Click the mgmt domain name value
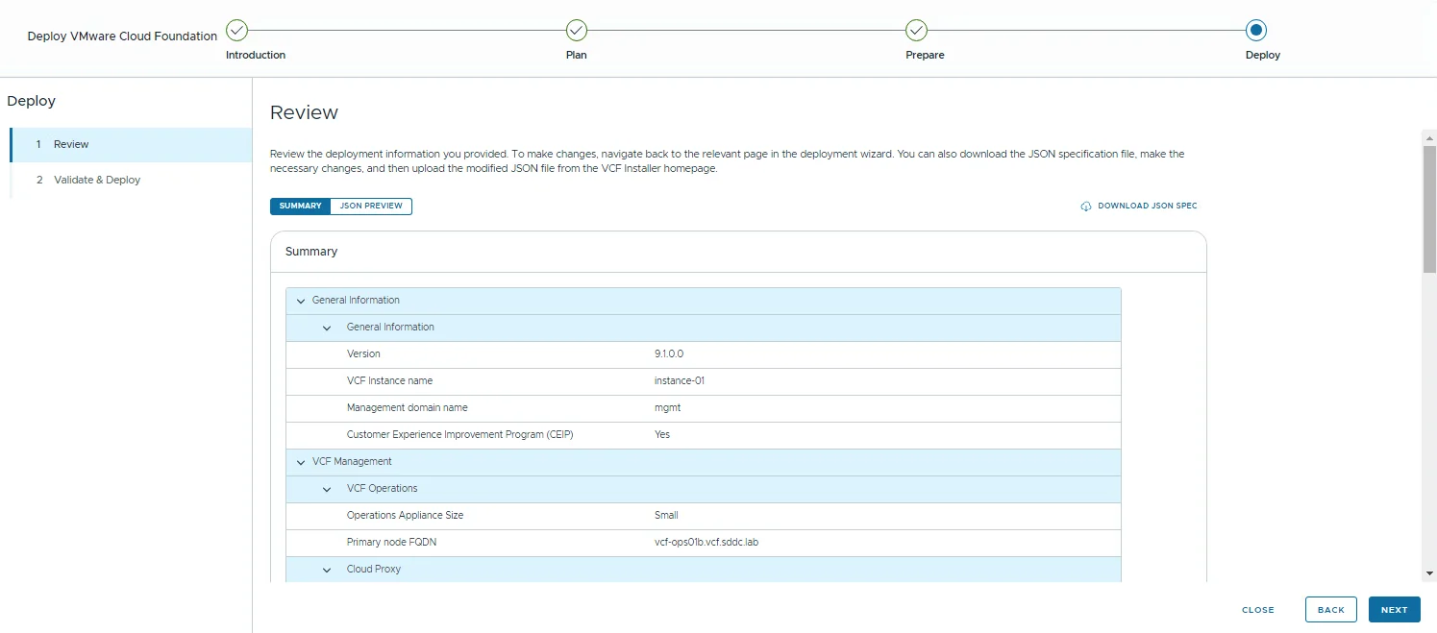Screen dimensions: 1437x633 click(x=667, y=408)
